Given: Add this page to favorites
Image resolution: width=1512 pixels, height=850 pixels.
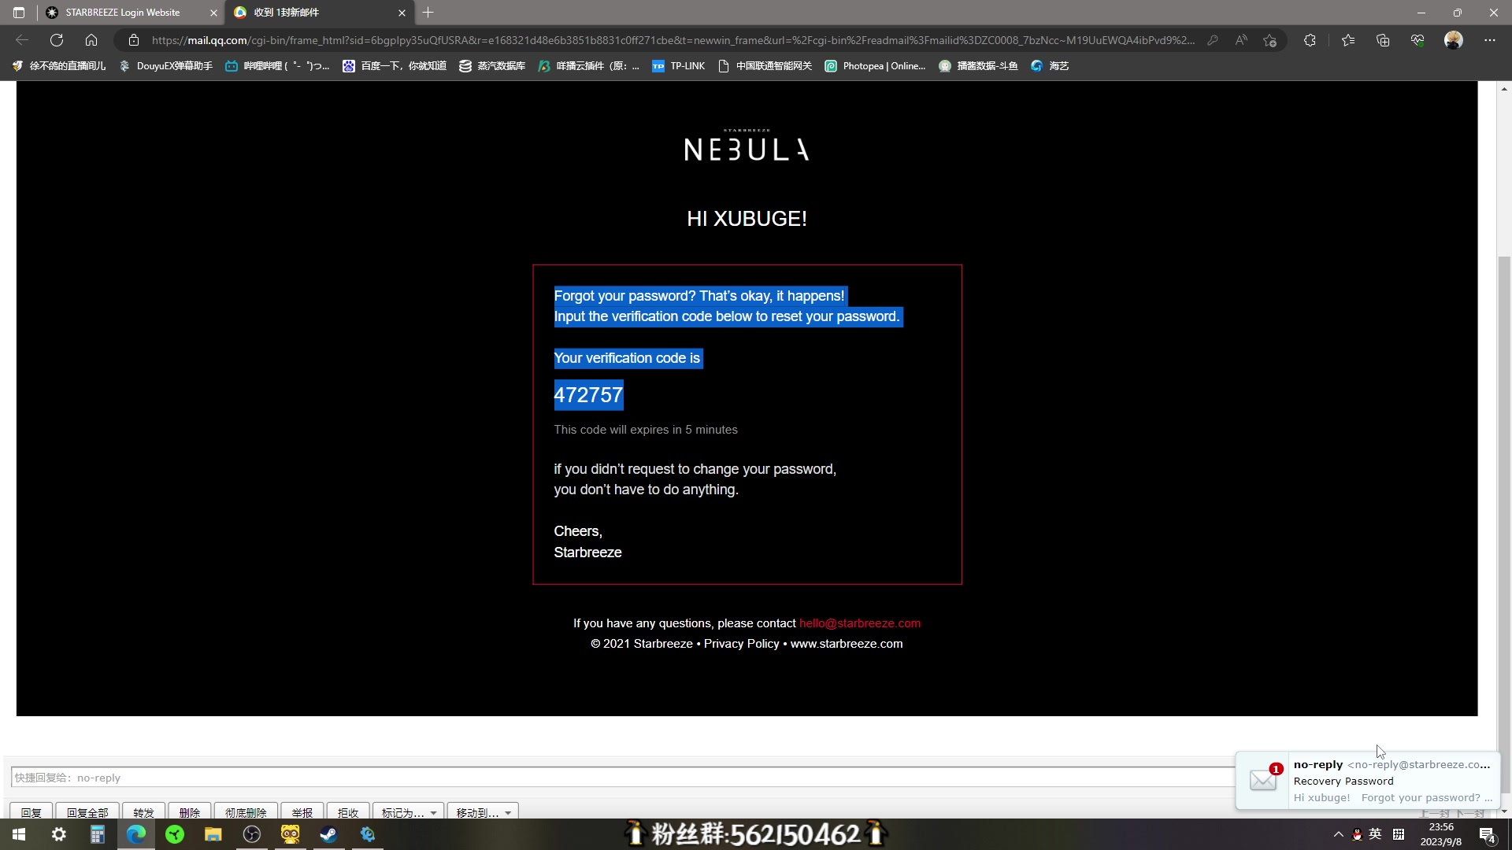Looking at the screenshot, I should pyautogui.click(x=1269, y=40).
